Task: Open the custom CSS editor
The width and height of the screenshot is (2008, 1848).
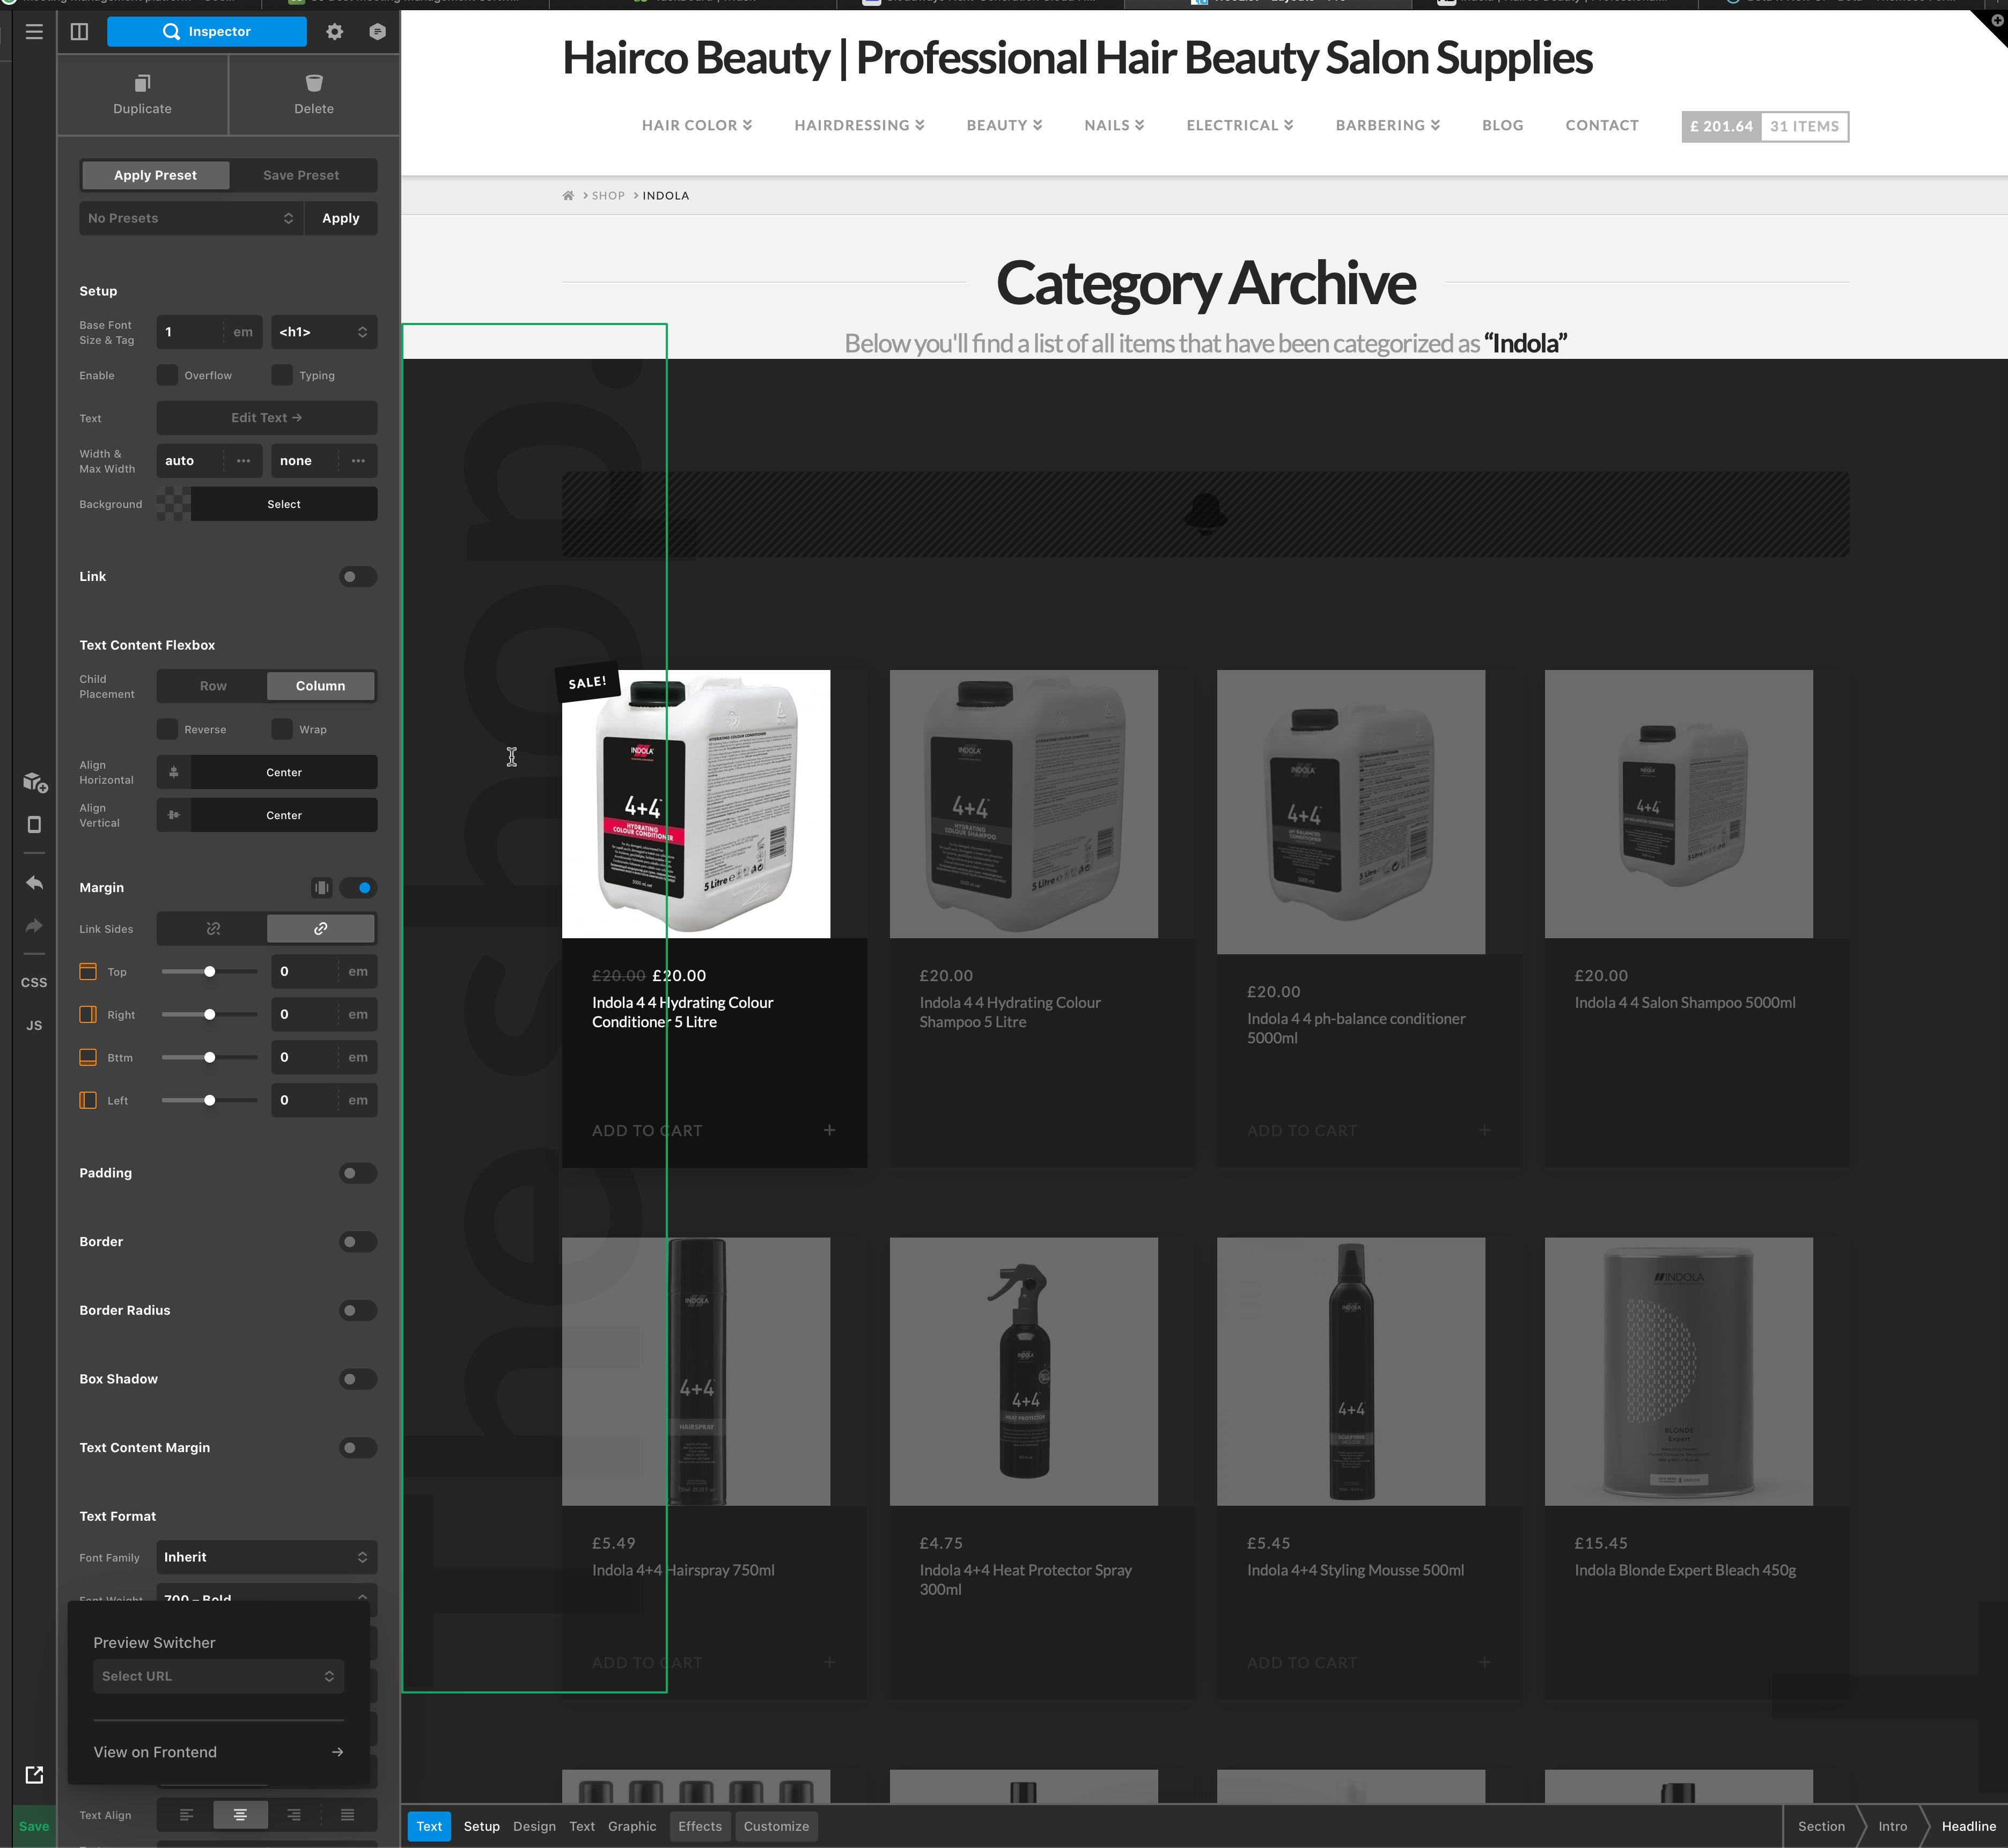Action: point(34,982)
